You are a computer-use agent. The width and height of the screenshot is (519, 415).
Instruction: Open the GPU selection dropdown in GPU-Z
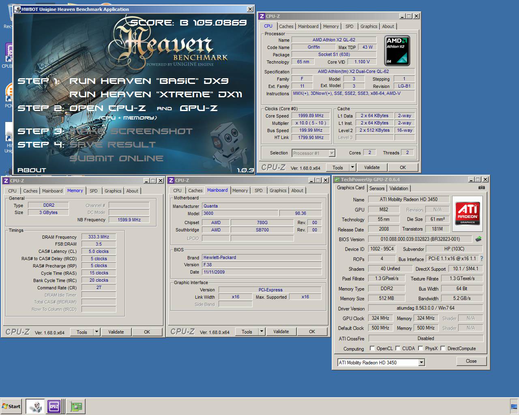click(x=421, y=362)
